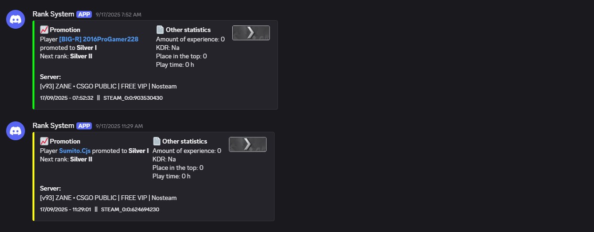Click the green-bordered embed's server name text
The height and width of the screenshot is (232, 594).
pyautogui.click(x=108, y=87)
